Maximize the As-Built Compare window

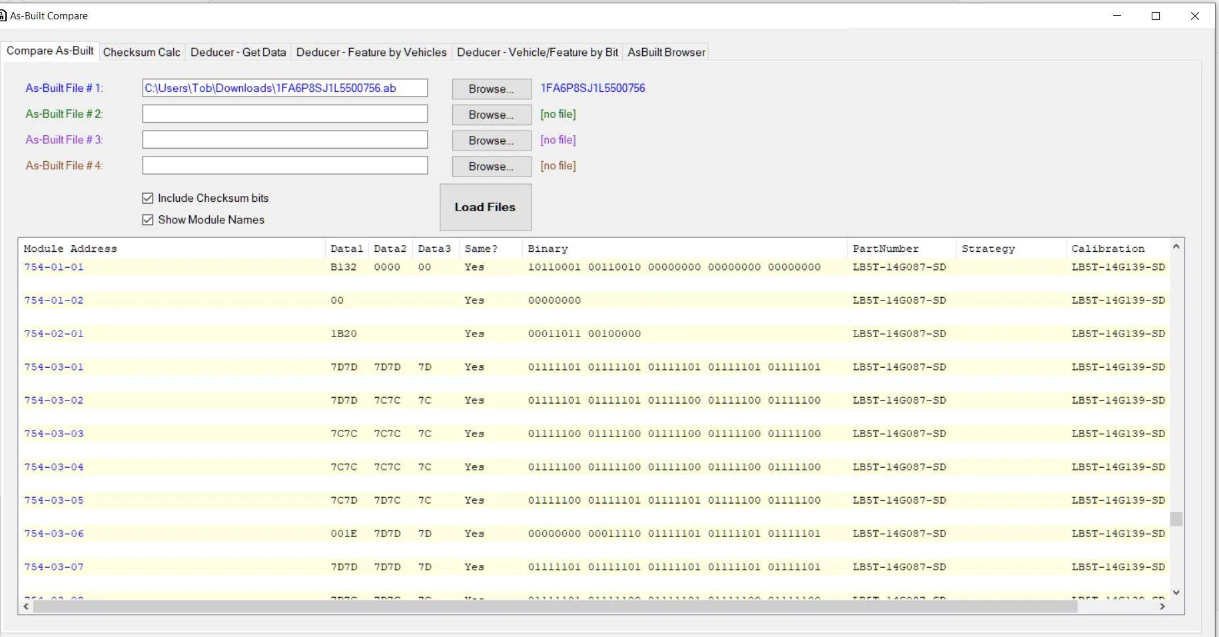point(1156,16)
